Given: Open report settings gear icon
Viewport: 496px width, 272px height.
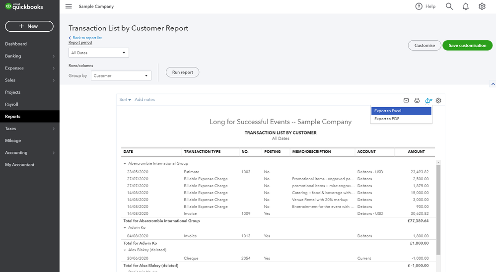Looking at the screenshot, I should (438, 100).
